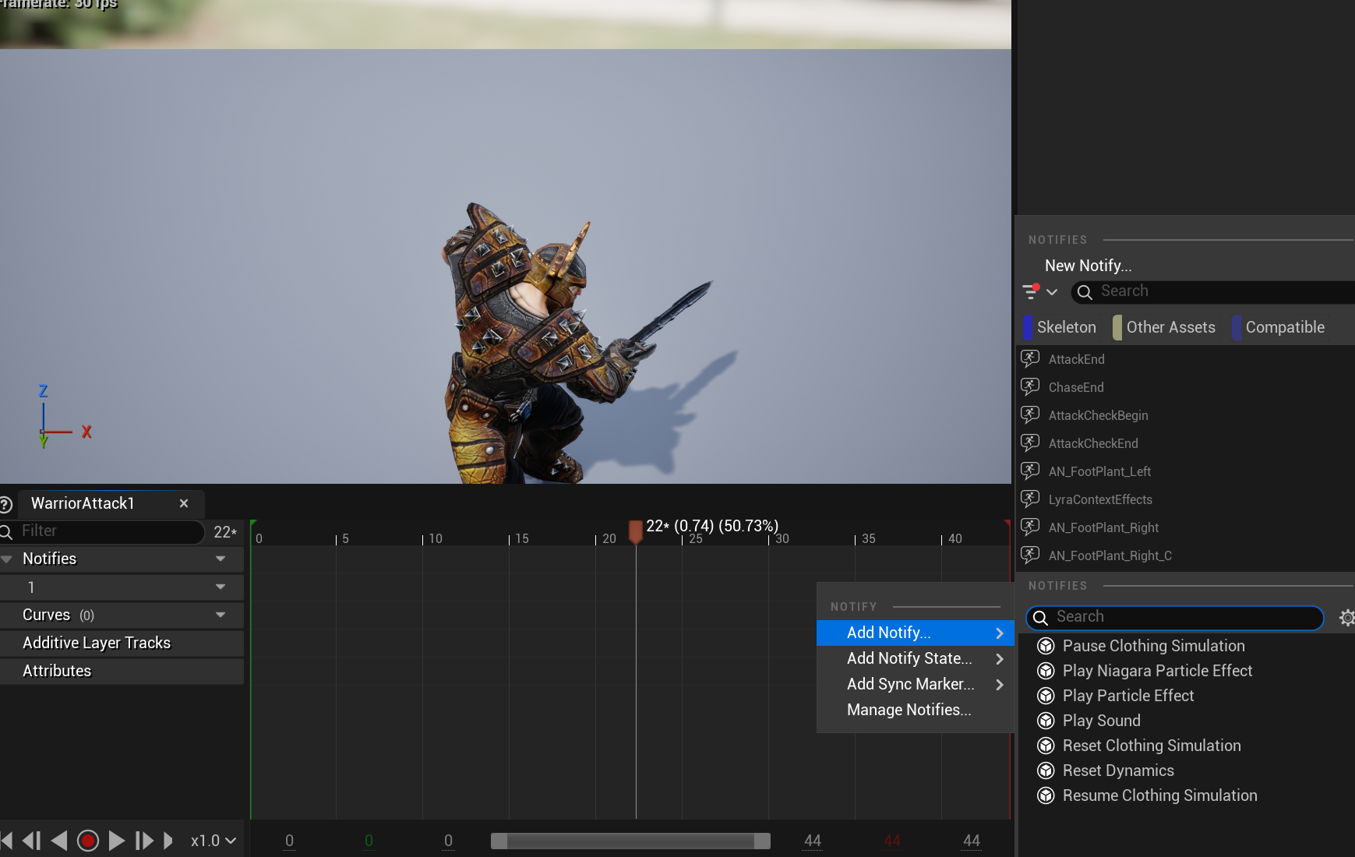Close the WarriorAttack1 tab
The width and height of the screenshot is (1355, 857).
coord(184,503)
